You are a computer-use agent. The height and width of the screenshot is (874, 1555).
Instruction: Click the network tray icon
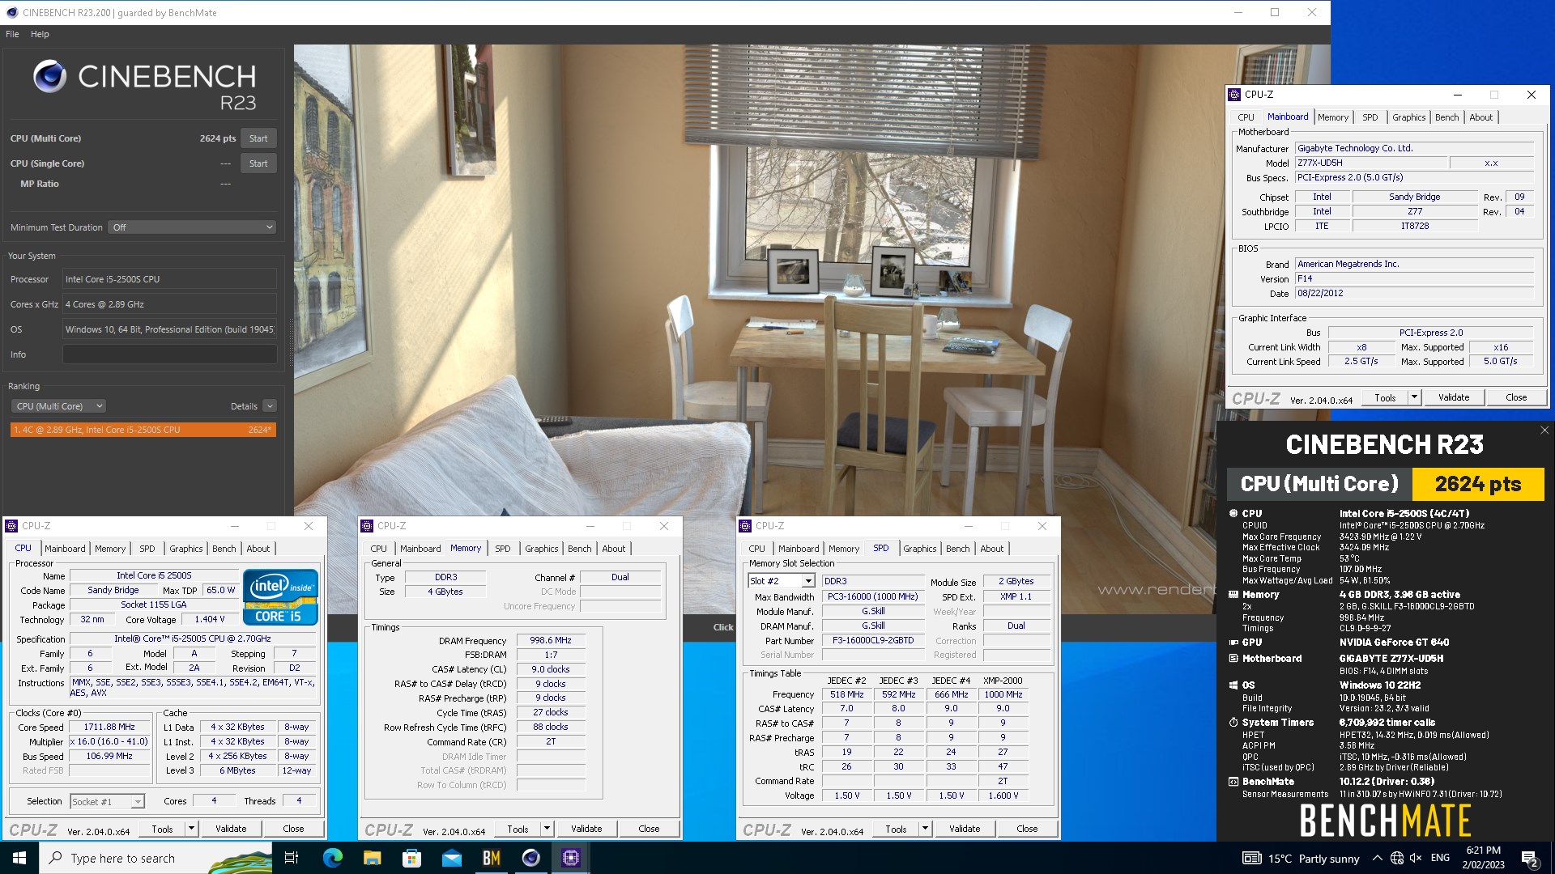click(x=1397, y=858)
